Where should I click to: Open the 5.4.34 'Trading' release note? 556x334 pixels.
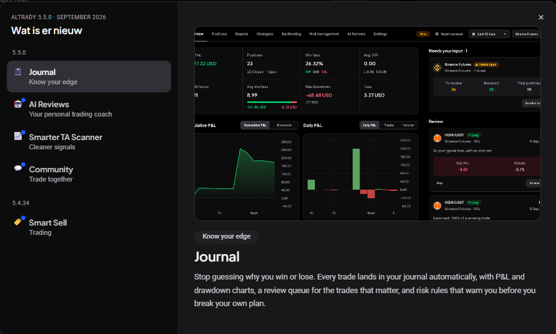click(x=89, y=227)
